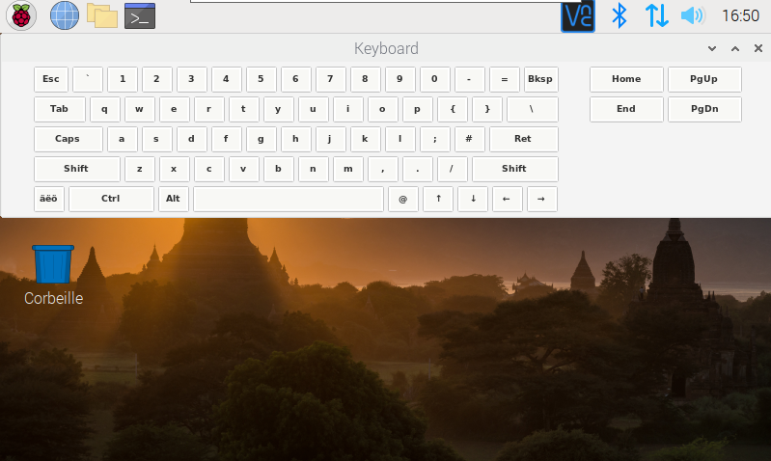Tap the minus key

(470, 80)
